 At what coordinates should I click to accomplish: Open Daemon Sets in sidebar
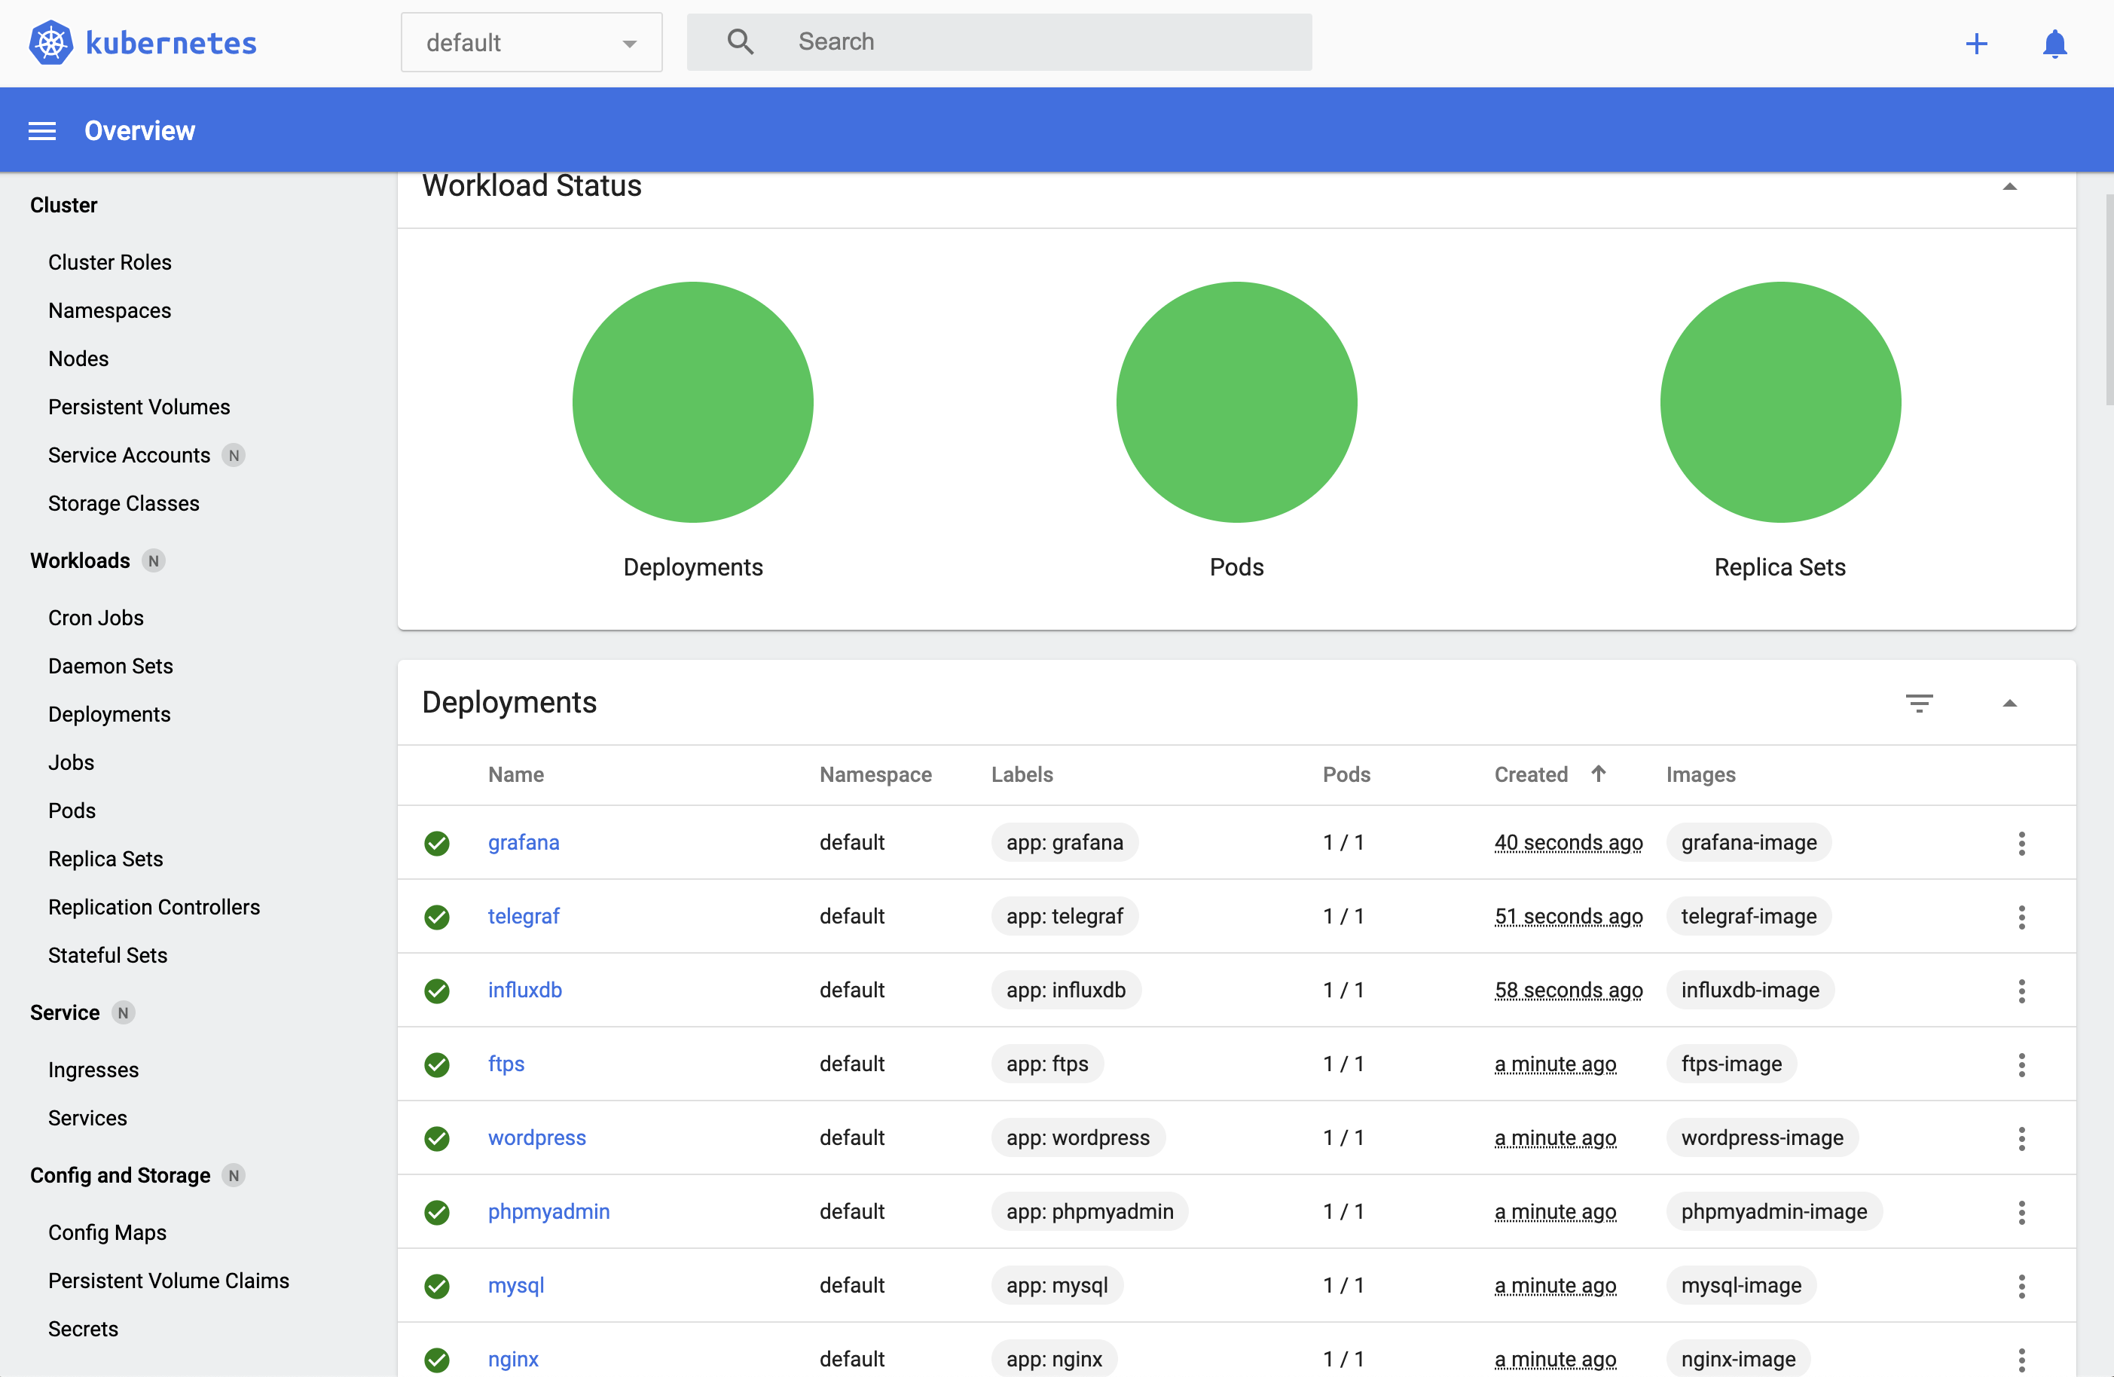(x=110, y=665)
